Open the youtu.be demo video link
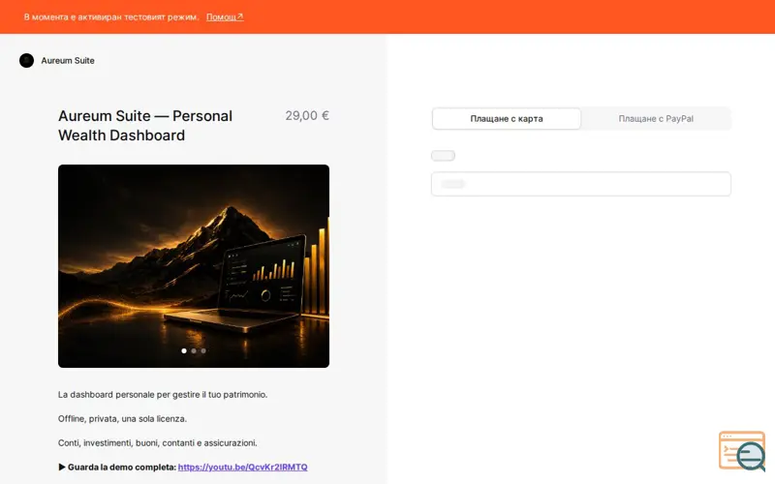The width and height of the screenshot is (775, 484). 243,467
